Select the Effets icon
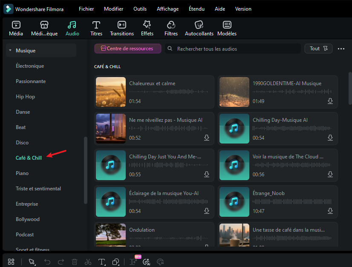Viewport: 352px width, 267px height. pos(147,25)
